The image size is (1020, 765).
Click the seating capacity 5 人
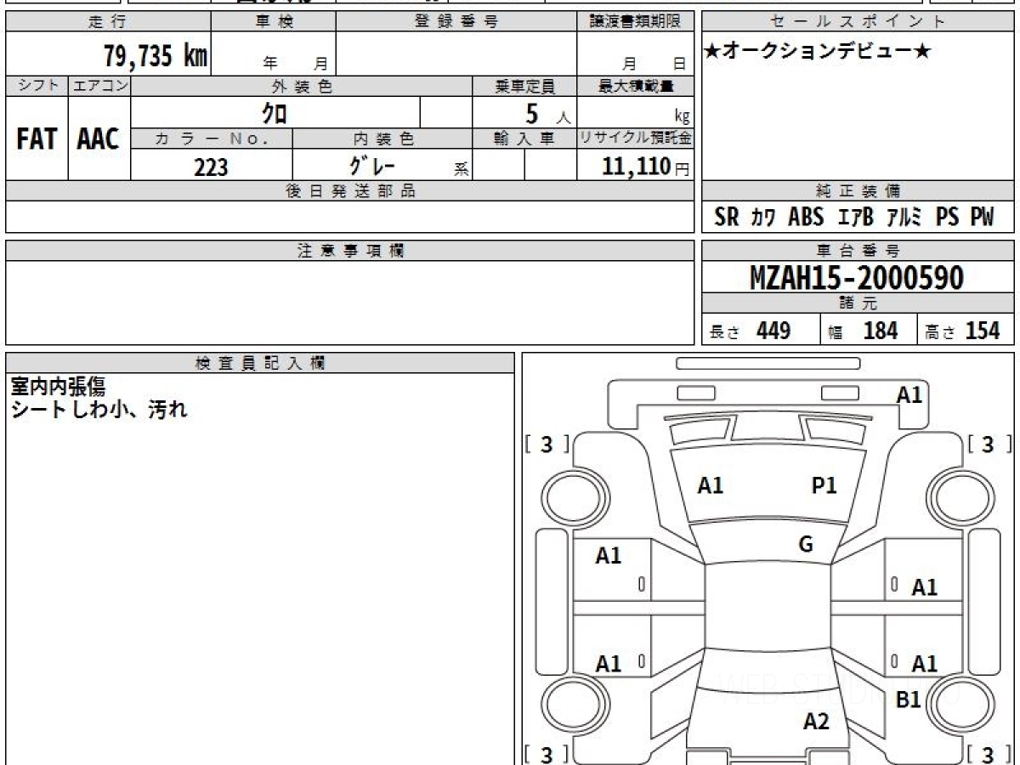point(547,114)
